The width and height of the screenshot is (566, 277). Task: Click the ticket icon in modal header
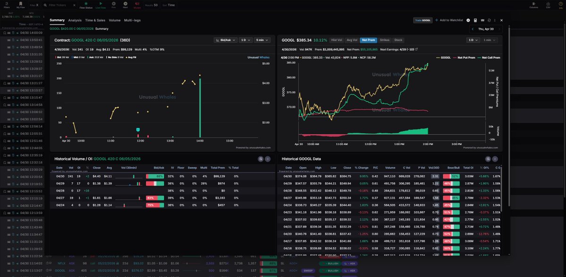coord(482,20)
